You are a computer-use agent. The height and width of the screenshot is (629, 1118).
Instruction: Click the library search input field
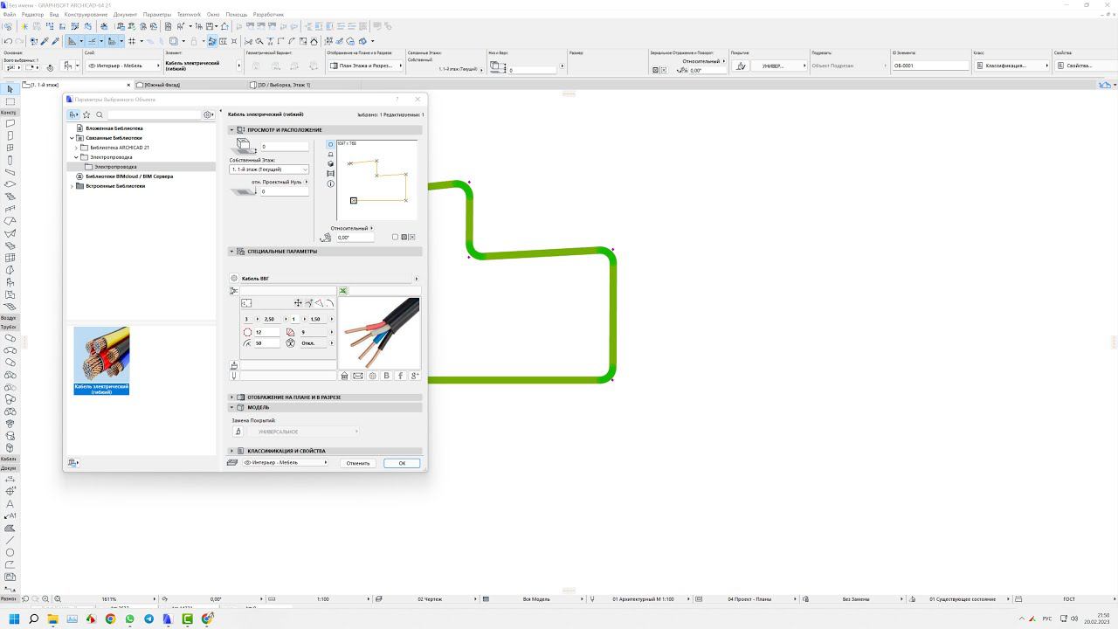[154, 114]
